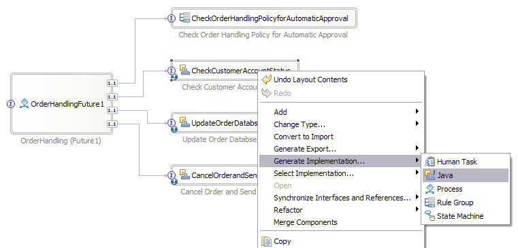Select the OrderHandlingFuture1 component
This screenshot has width=518, height=248.
click(61, 103)
